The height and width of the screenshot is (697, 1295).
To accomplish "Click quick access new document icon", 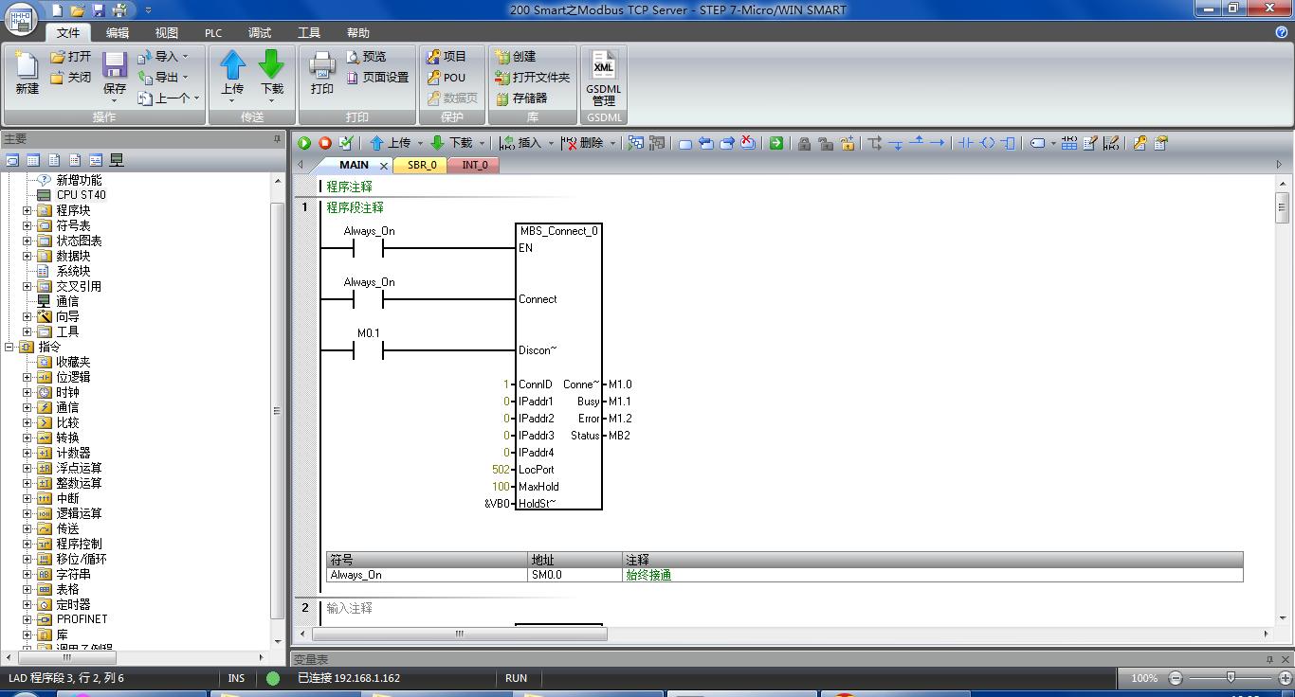I will tap(57, 9).
